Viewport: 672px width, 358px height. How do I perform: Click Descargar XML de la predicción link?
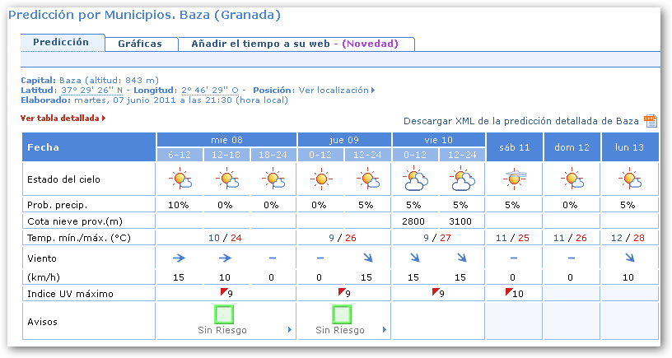[x=520, y=121]
